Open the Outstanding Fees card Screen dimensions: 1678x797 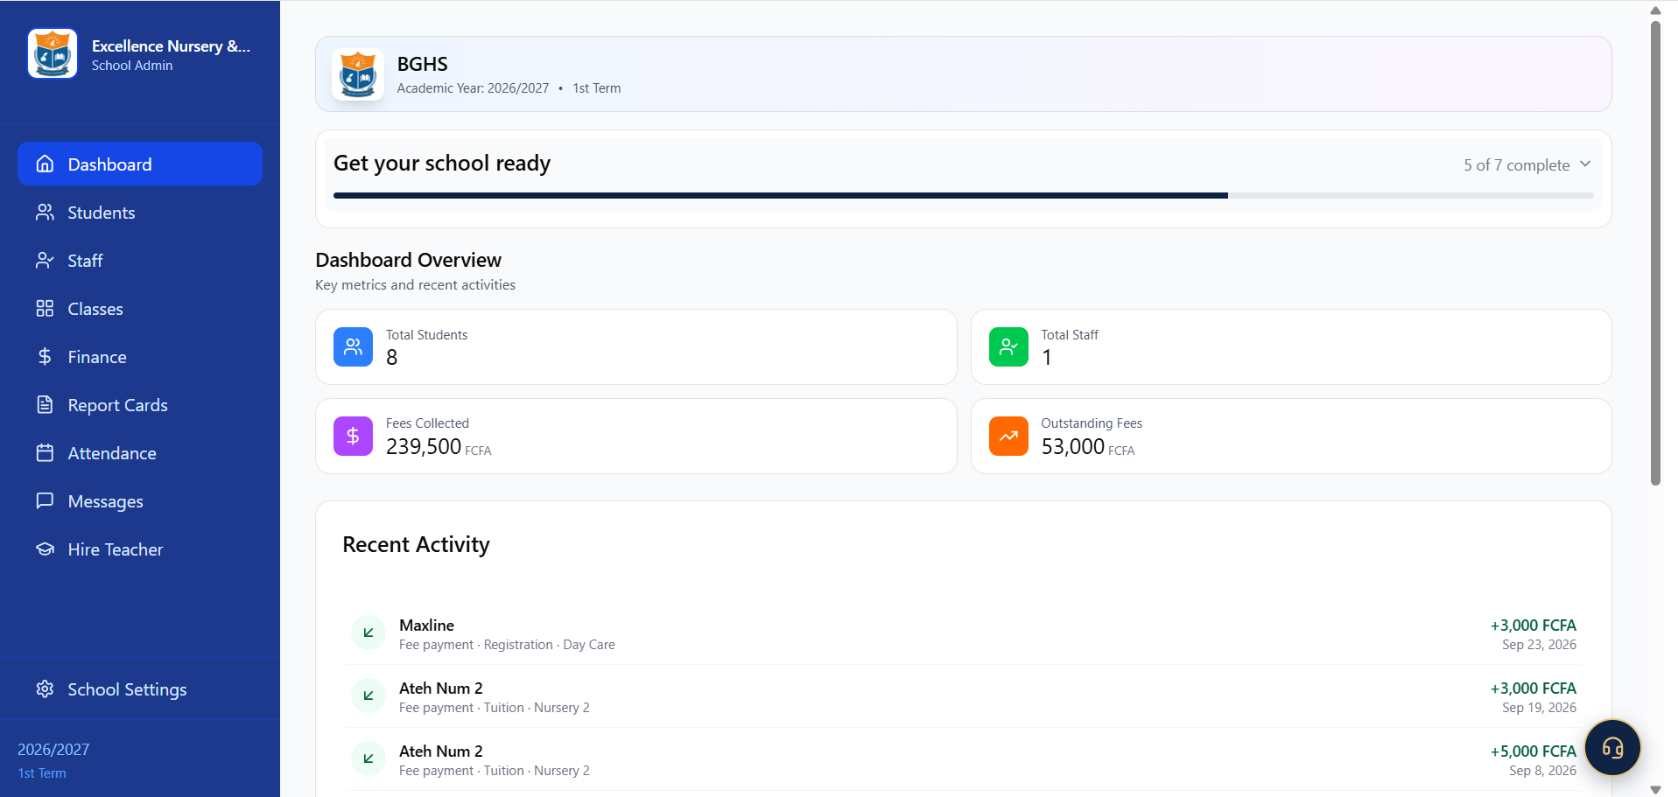click(1291, 436)
